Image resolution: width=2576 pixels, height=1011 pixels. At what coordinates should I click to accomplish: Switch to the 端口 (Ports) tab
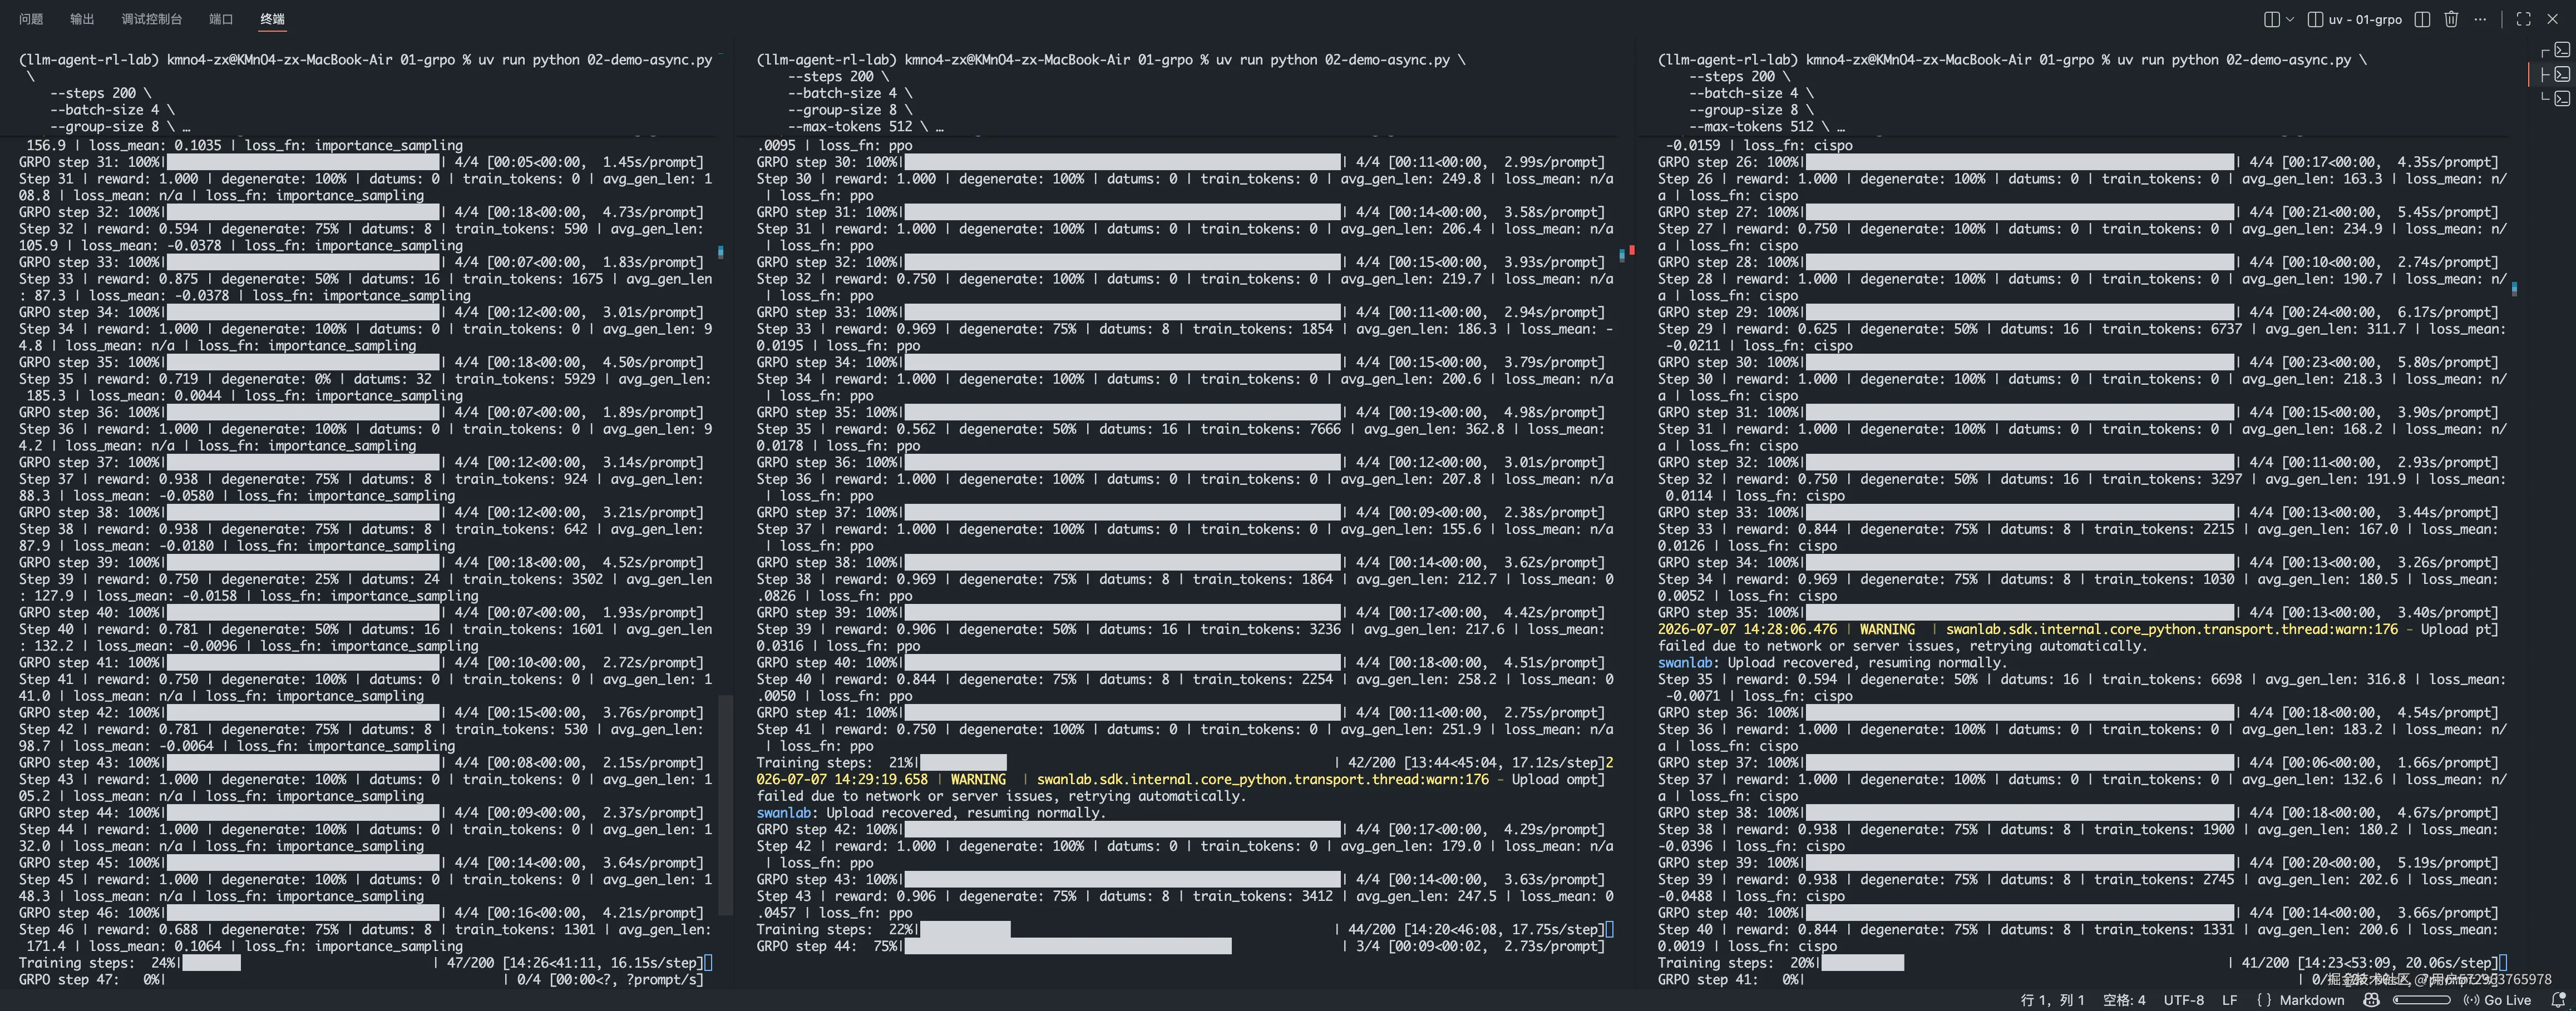tap(221, 19)
